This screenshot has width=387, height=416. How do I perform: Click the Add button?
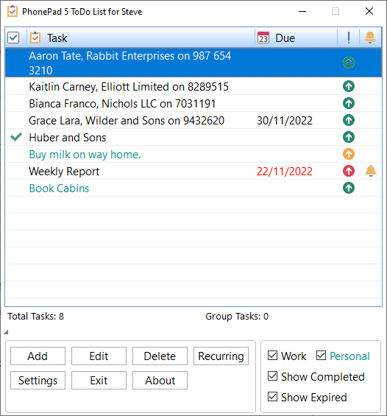tap(38, 356)
